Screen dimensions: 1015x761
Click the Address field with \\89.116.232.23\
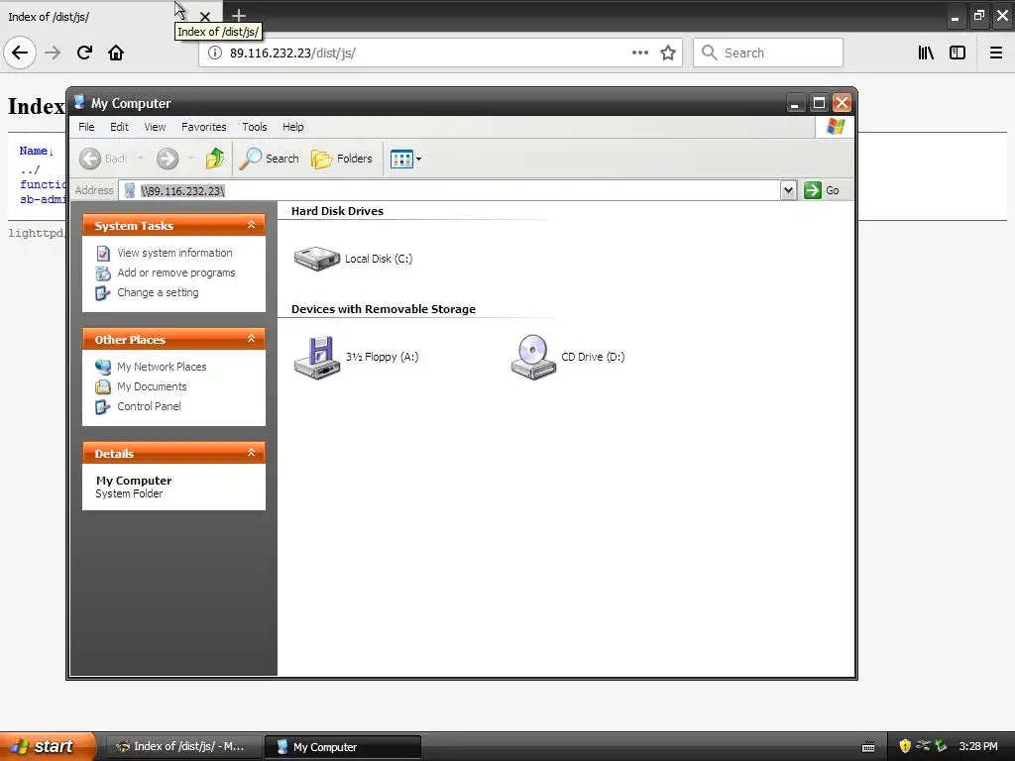pos(450,191)
